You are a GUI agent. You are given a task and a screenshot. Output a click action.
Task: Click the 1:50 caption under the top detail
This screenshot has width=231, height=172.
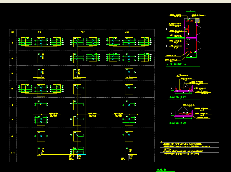177,64
